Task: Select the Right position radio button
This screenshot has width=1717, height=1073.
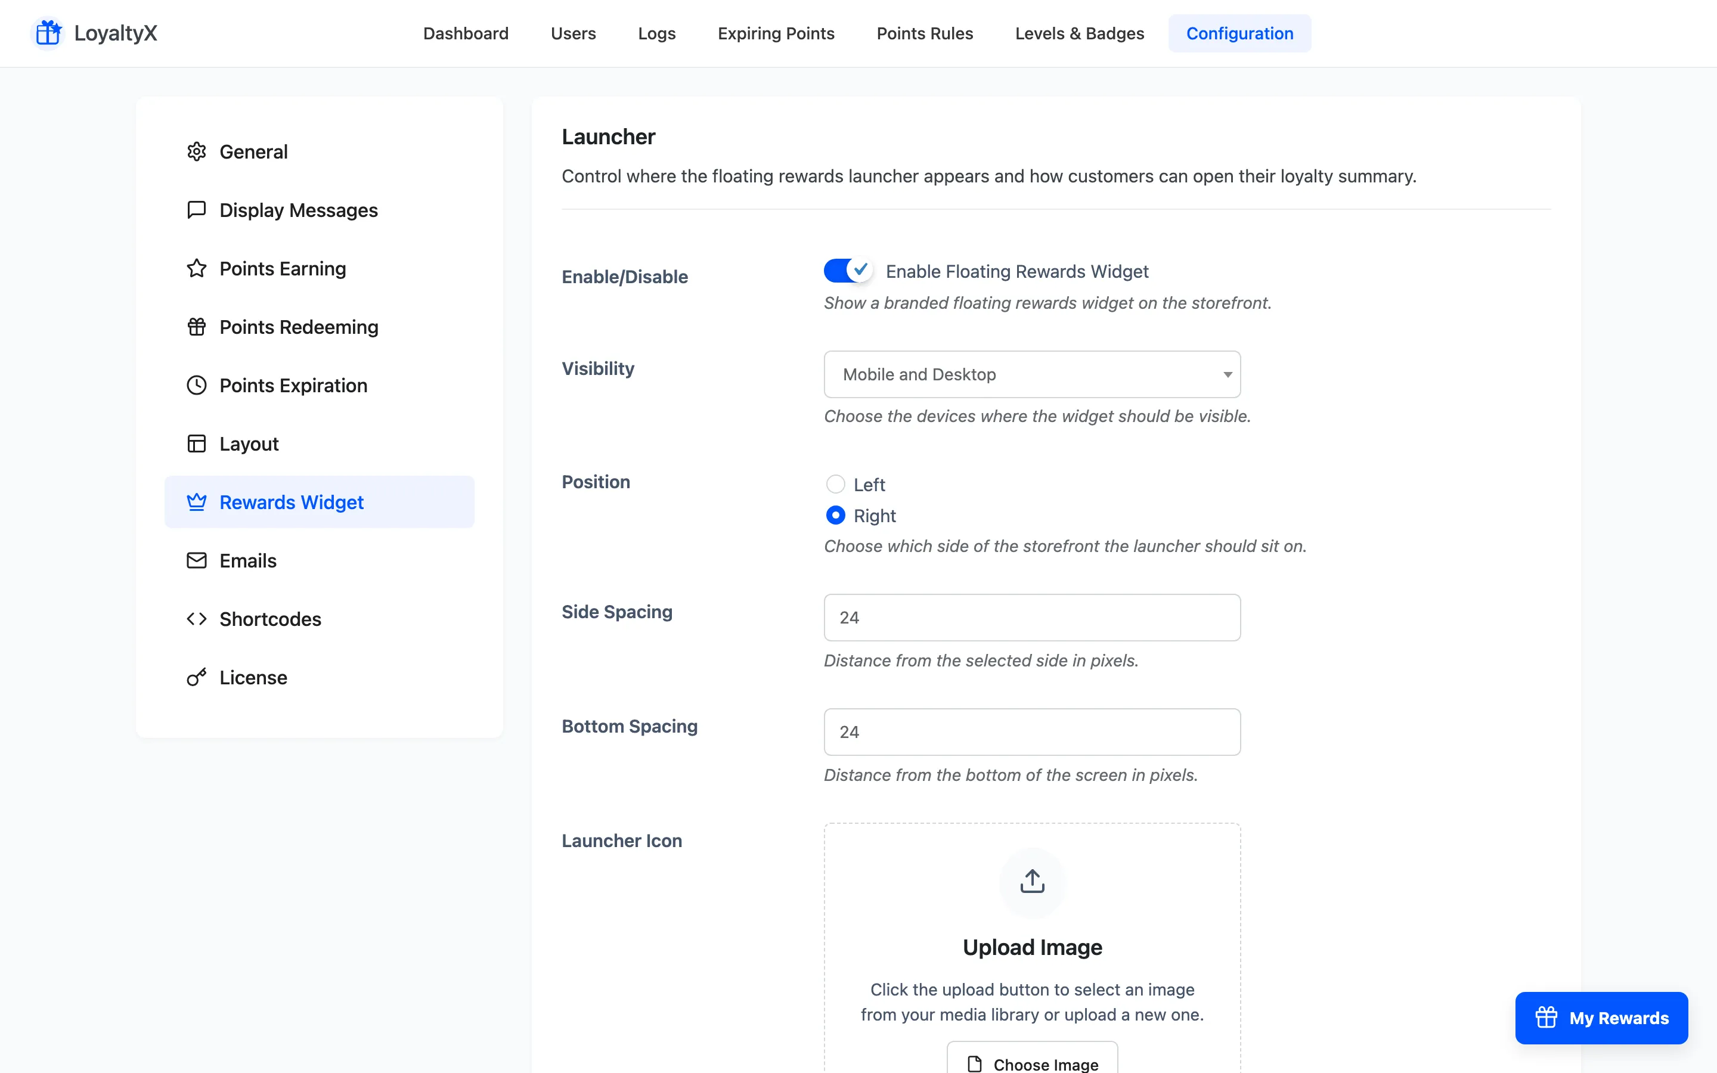Action: pos(836,515)
